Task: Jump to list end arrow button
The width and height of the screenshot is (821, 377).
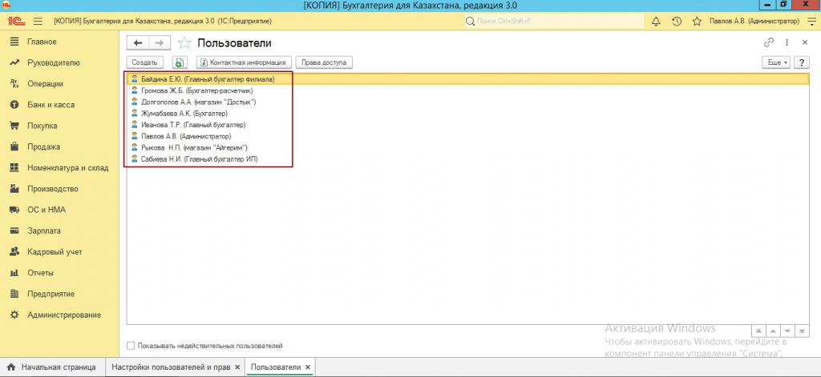Action: point(802,331)
